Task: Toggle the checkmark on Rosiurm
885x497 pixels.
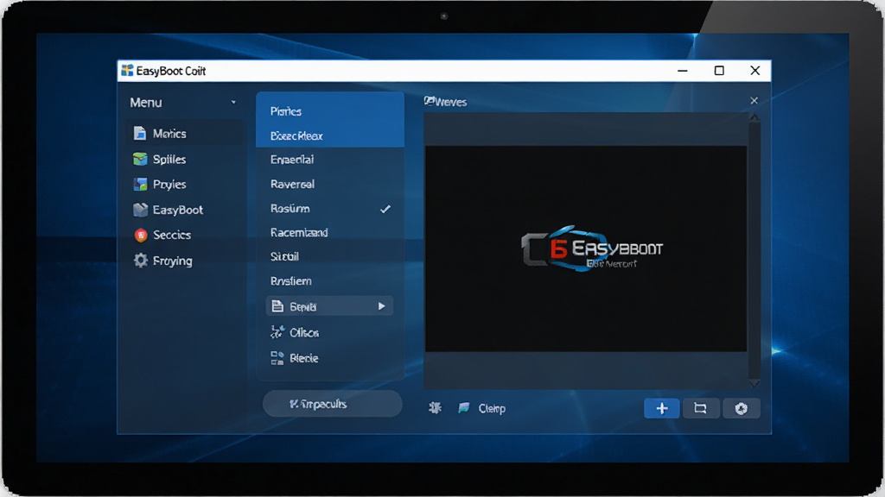Action: (x=385, y=209)
